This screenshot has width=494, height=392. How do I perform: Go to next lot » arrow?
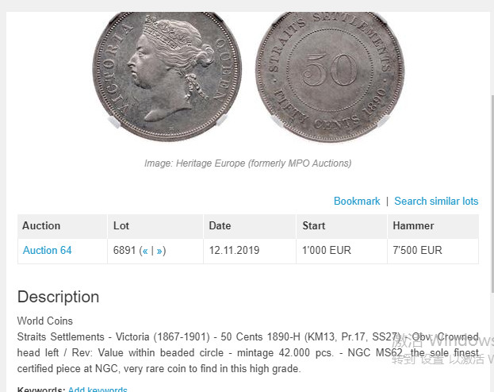pos(159,251)
